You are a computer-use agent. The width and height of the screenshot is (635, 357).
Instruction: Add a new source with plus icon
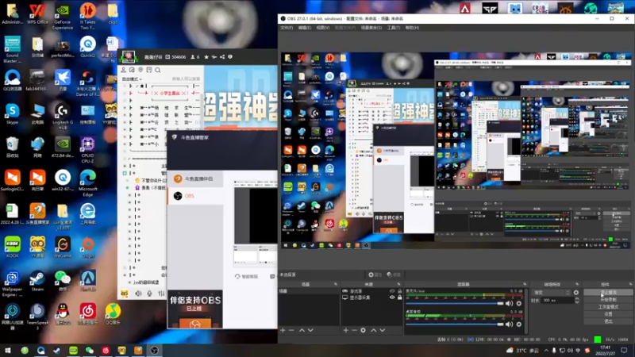coord(345,330)
